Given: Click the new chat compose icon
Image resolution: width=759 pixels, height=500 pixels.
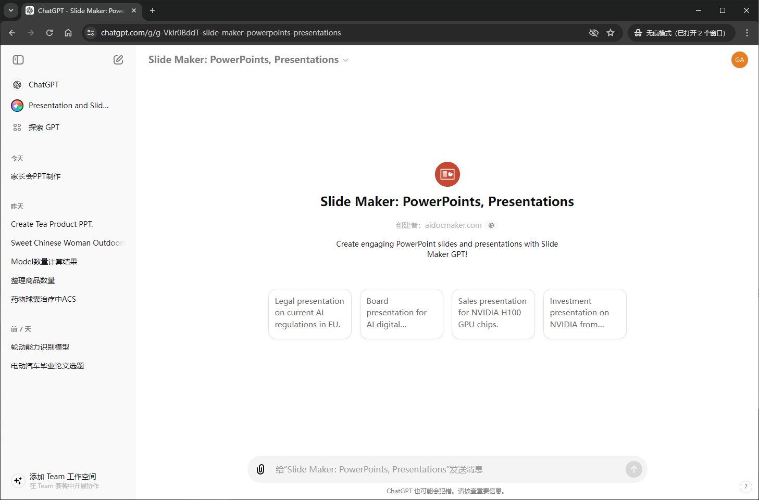Looking at the screenshot, I should coord(118,60).
